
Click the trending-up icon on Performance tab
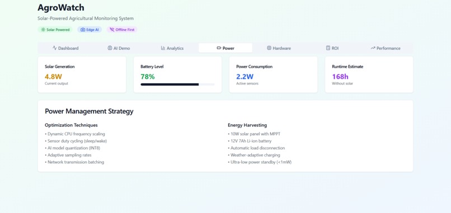tap(373, 48)
